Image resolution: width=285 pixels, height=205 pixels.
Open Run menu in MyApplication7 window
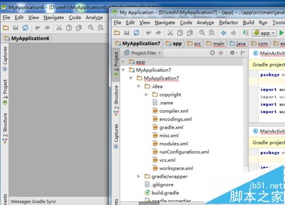(x=263, y=23)
